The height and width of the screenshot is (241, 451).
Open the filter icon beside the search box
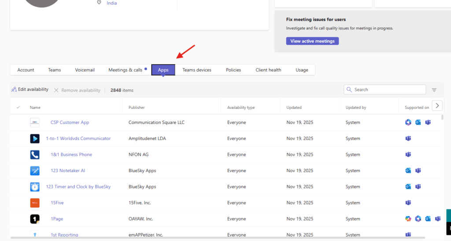(x=434, y=90)
